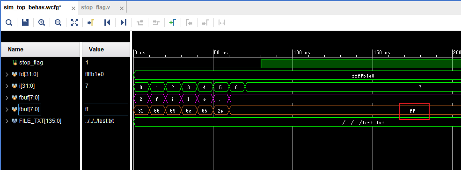Click the stop_flag high green waveform
Viewport: 461px width, 170px height.
361,64
